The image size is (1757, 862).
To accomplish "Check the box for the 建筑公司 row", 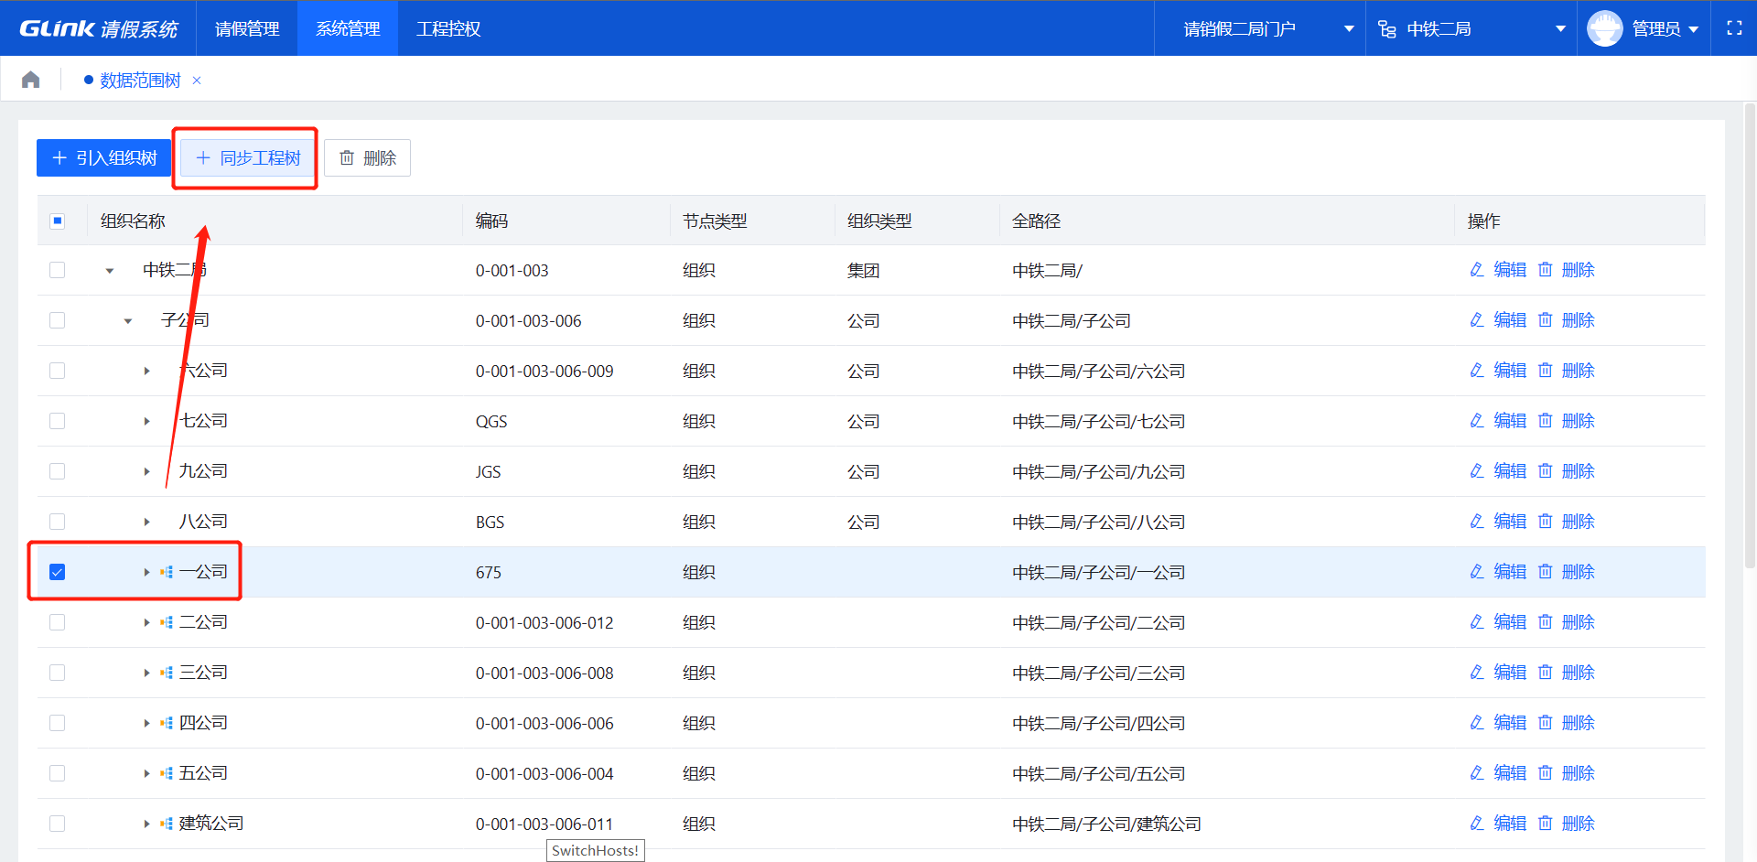I will 58,824.
